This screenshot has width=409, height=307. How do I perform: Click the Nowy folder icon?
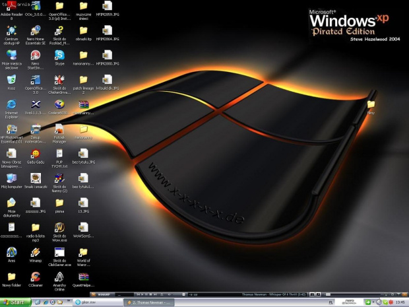pyautogui.click(x=11, y=279)
